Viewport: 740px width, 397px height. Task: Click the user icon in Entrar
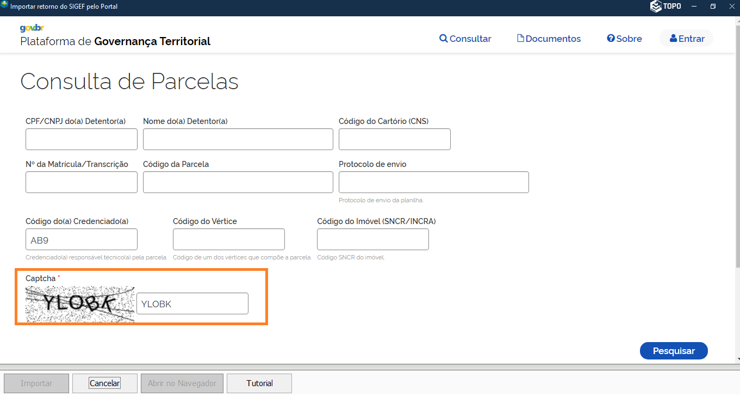[x=673, y=39]
